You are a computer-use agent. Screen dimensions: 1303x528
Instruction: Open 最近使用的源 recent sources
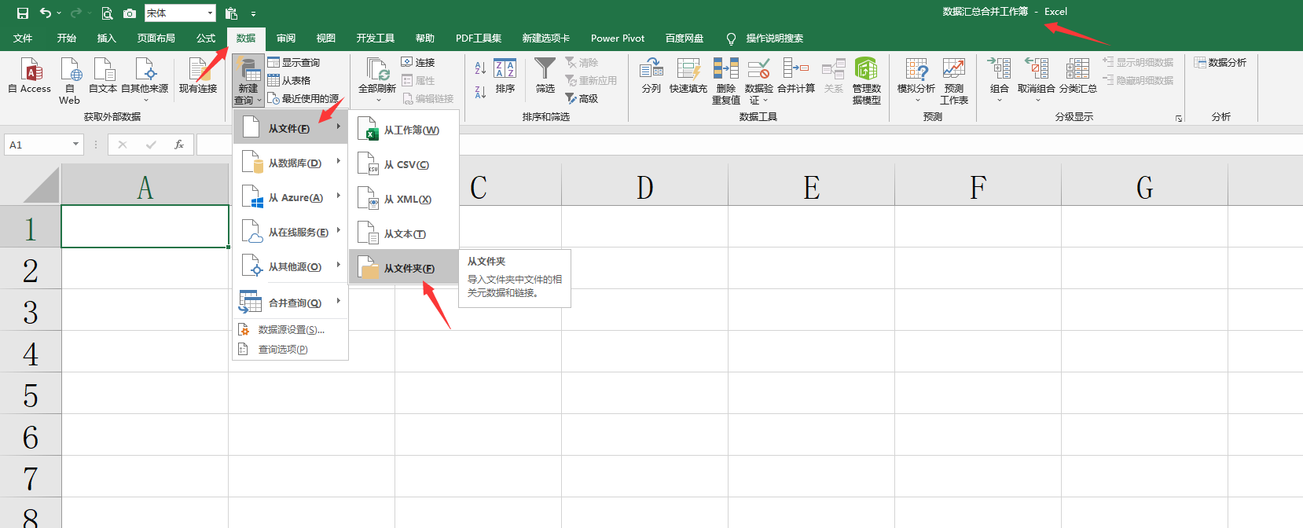303,98
